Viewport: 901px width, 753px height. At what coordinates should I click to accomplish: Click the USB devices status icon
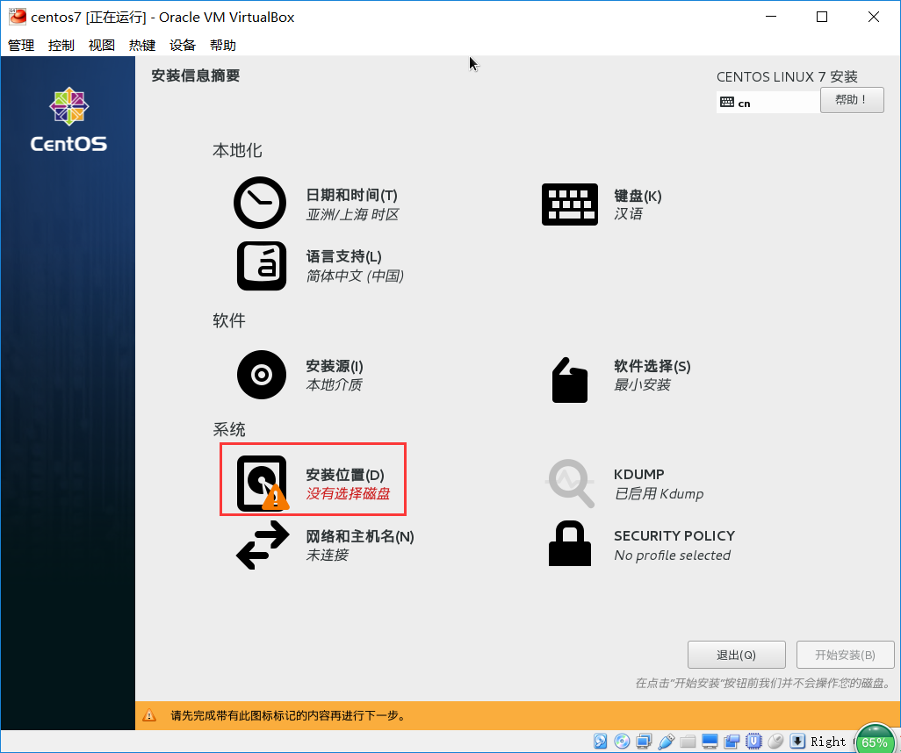point(666,741)
